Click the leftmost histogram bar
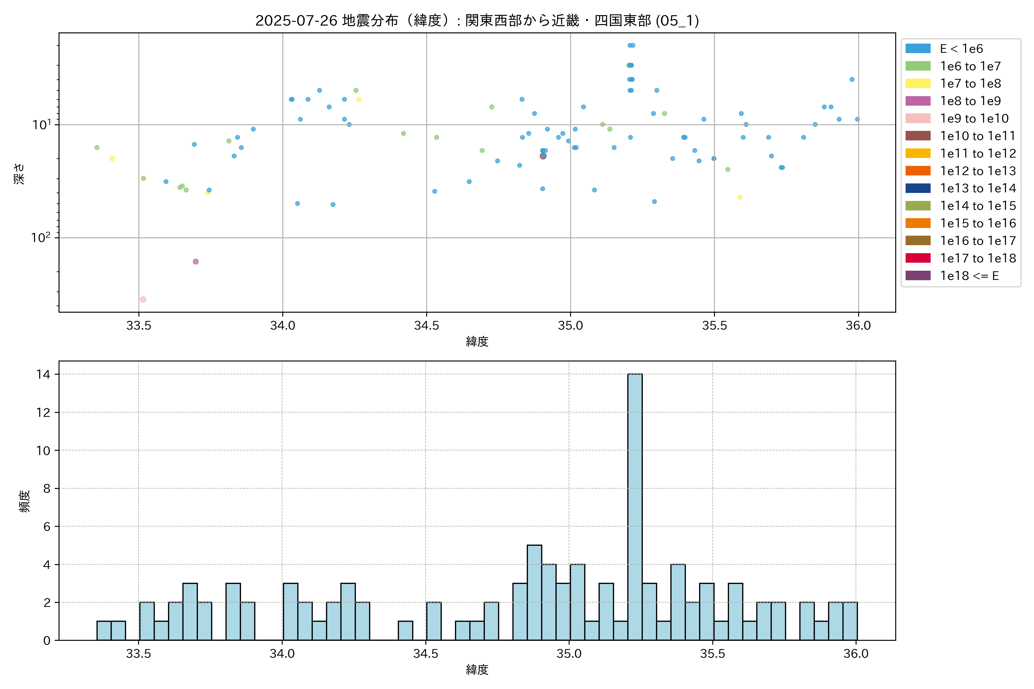 104,630
